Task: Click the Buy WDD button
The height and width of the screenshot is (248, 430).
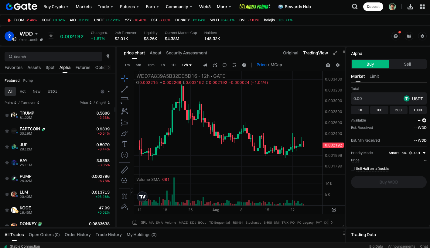Action: pos(389,182)
